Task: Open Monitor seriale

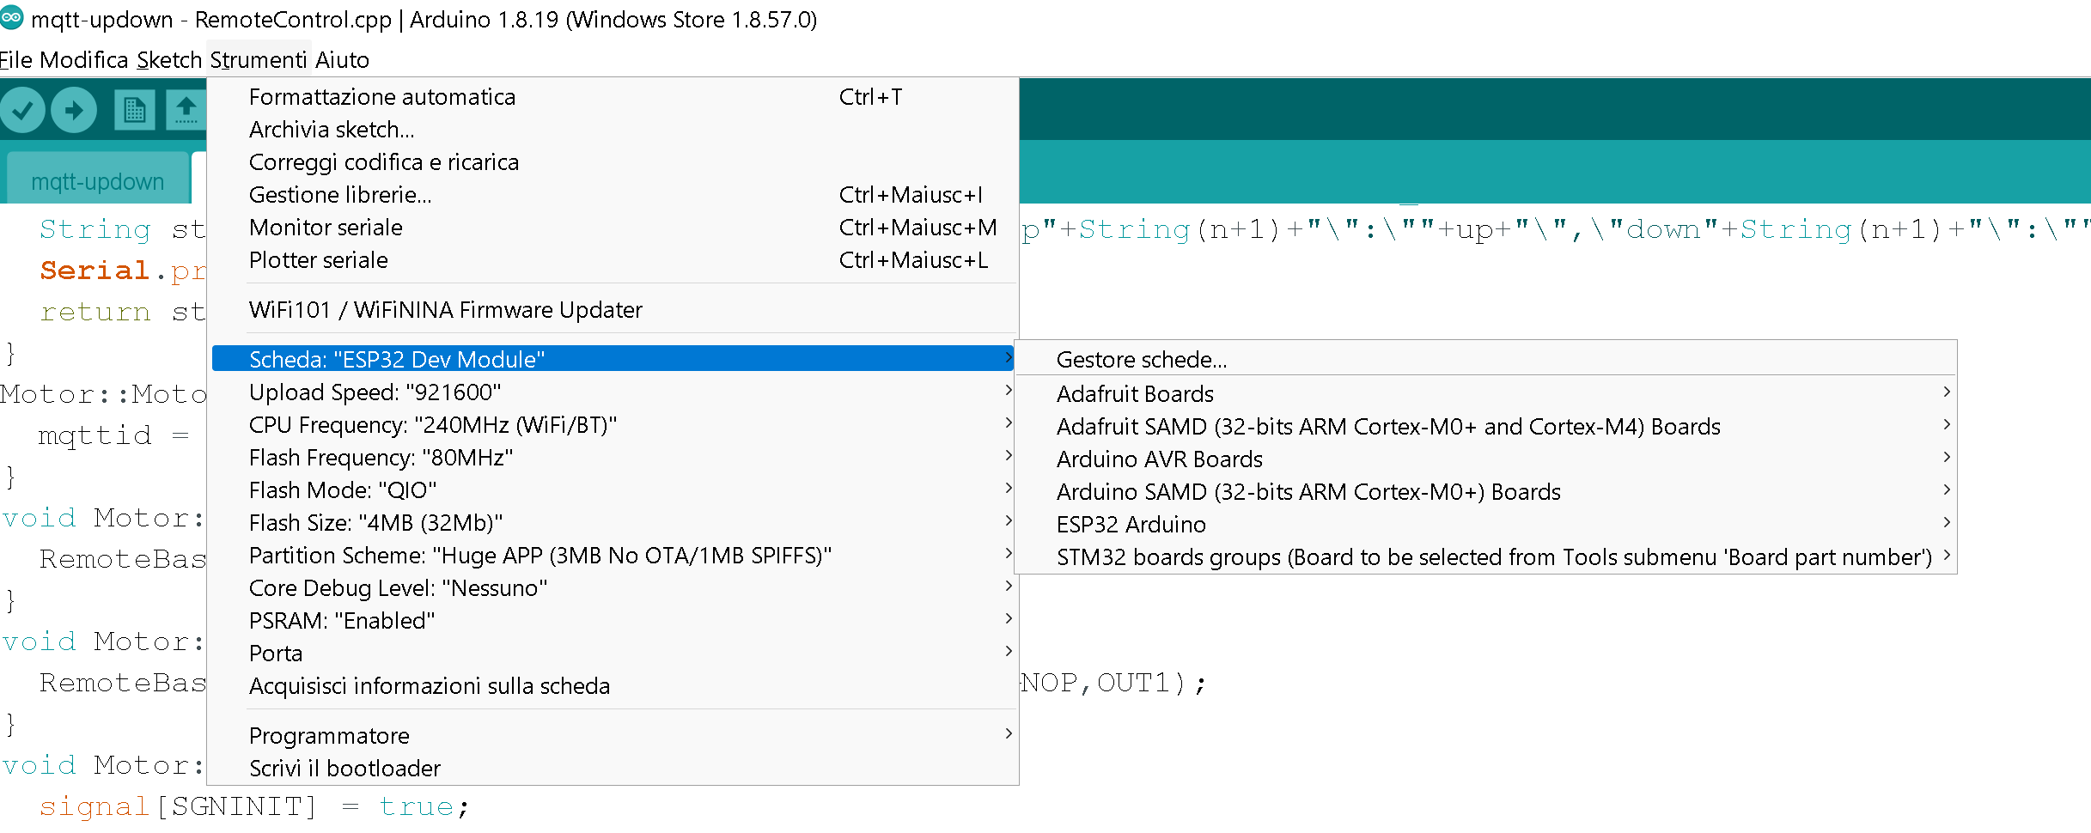Action: (x=613, y=228)
